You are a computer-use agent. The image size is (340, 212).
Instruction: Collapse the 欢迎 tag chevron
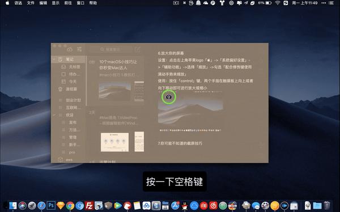click(x=54, y=115)
